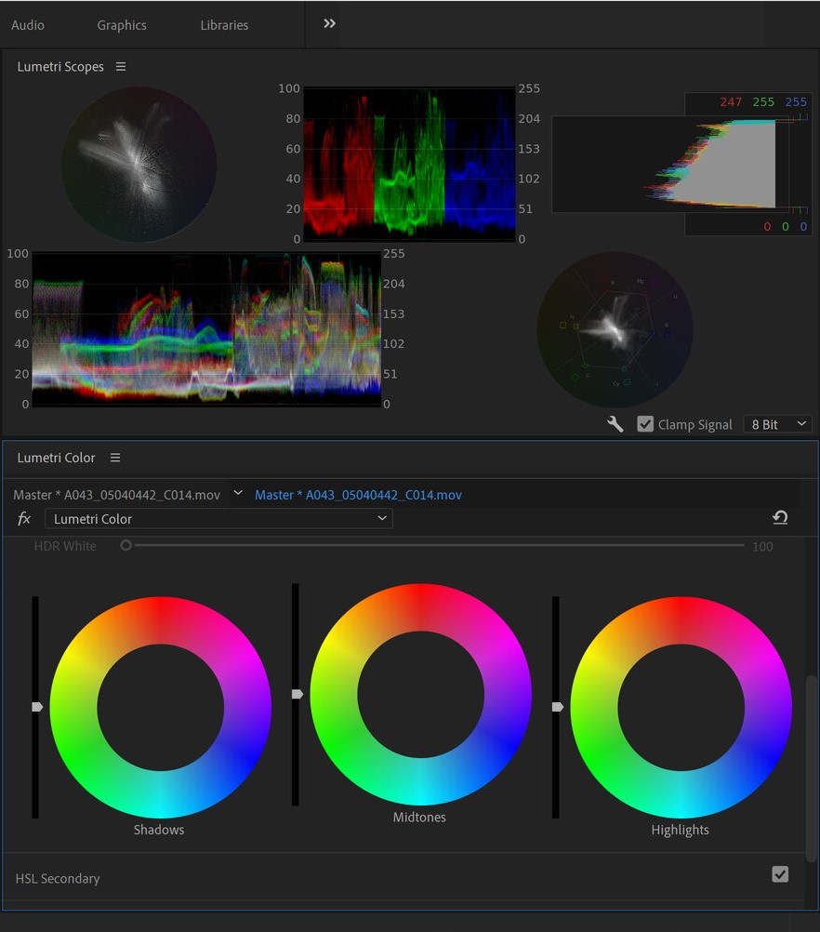Switch to the Audio tab
820x932 pixels.
pos(27,25)
